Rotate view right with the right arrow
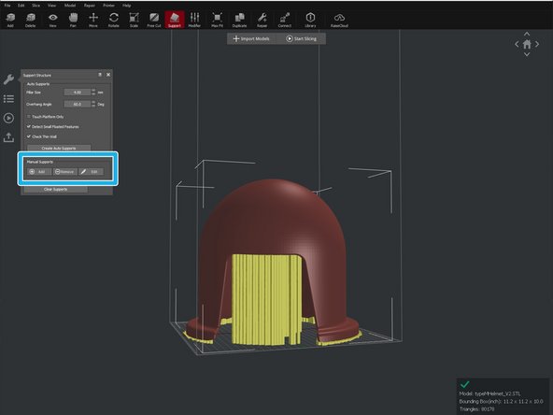 coord(537,44)
